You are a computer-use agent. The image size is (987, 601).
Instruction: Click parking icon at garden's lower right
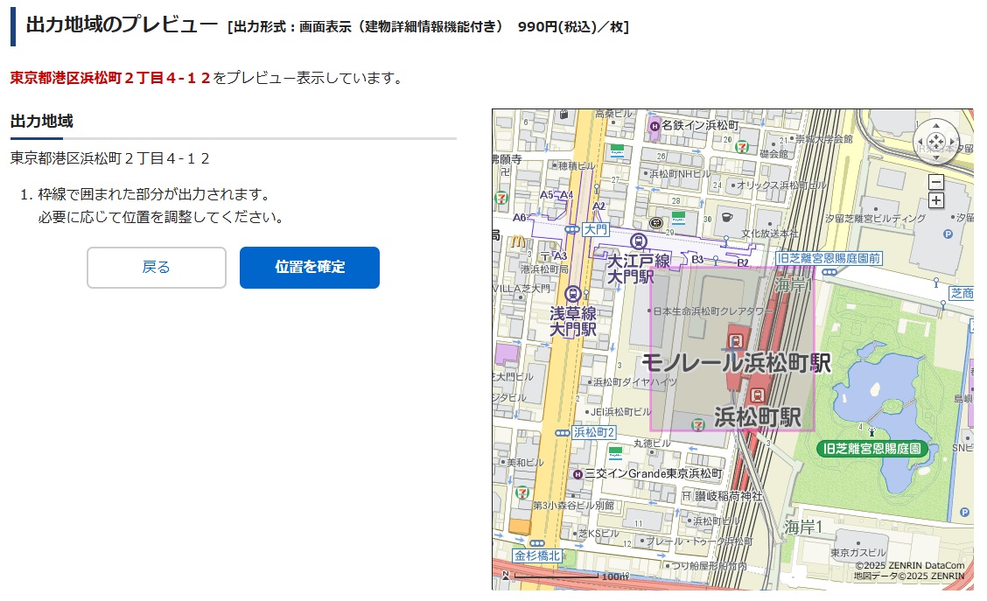pyautogui.click(x=964, y=513)
